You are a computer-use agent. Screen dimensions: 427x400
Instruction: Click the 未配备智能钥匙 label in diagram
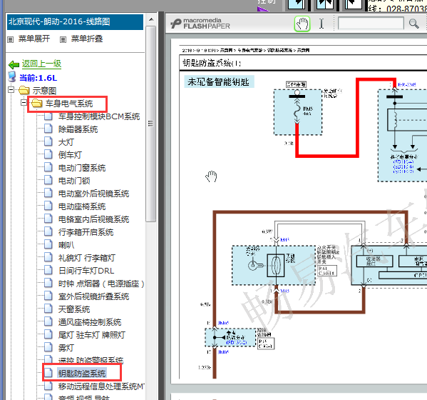click(x=219, y=81)
